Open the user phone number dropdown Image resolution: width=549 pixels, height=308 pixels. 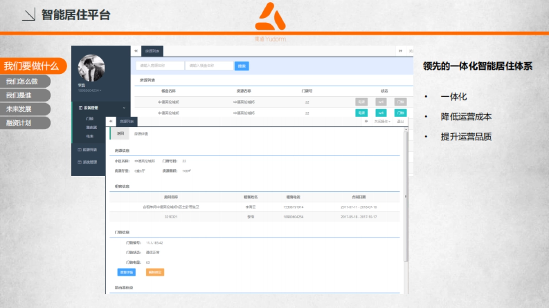(90, 90)
